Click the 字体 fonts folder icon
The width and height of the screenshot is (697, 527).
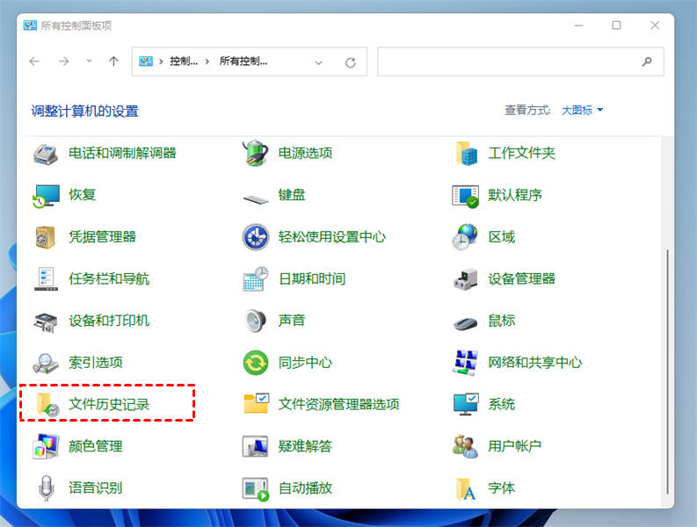[x=466, y=488]
